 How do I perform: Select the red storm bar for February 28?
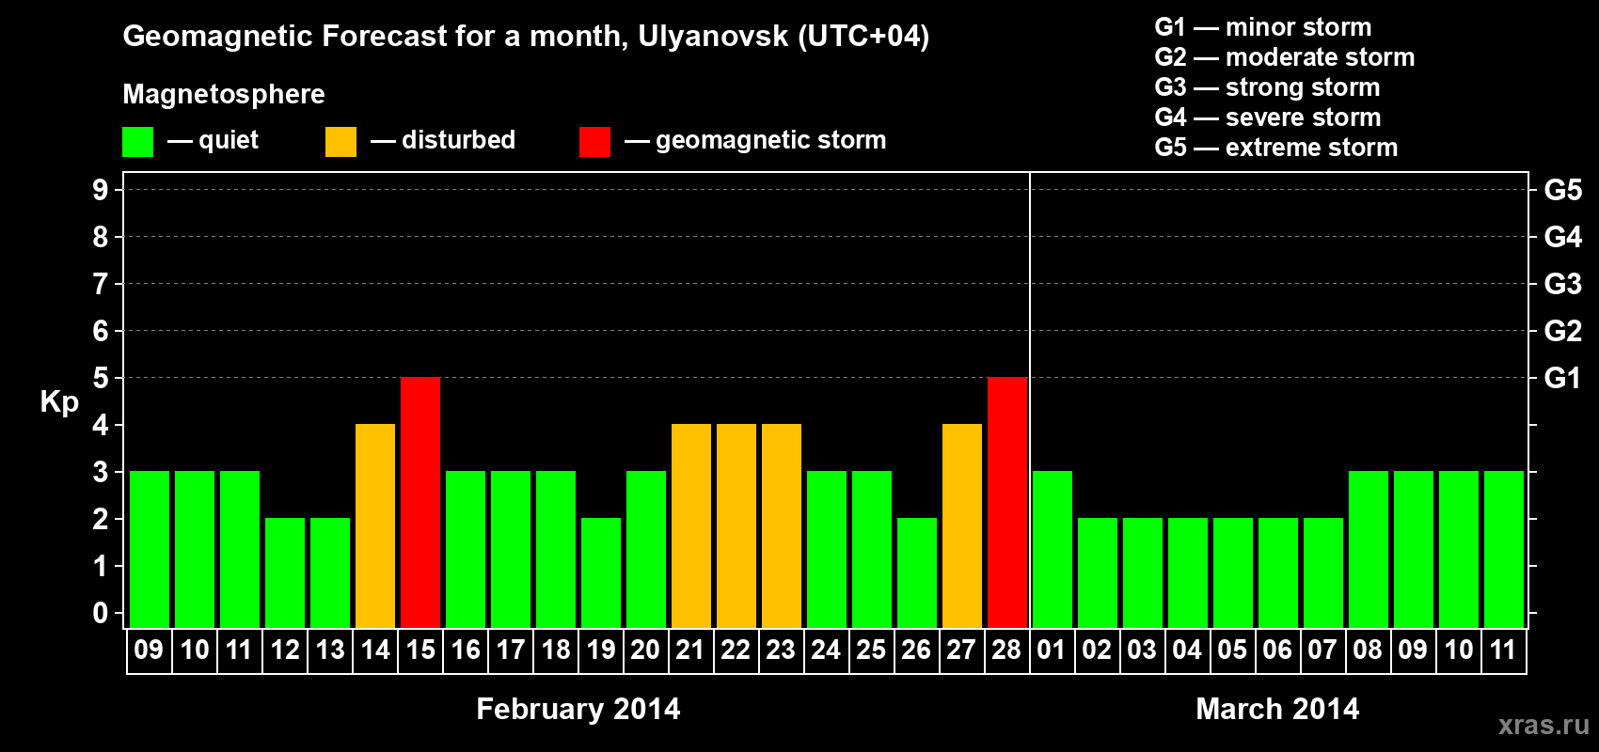point(1007,502)
